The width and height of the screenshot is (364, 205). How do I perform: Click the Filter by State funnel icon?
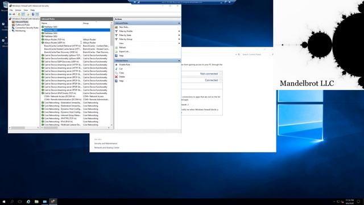pos(117,35)
